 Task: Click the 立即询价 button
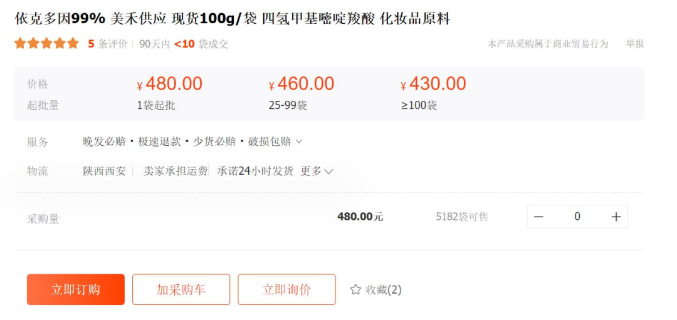click(286, 289)
